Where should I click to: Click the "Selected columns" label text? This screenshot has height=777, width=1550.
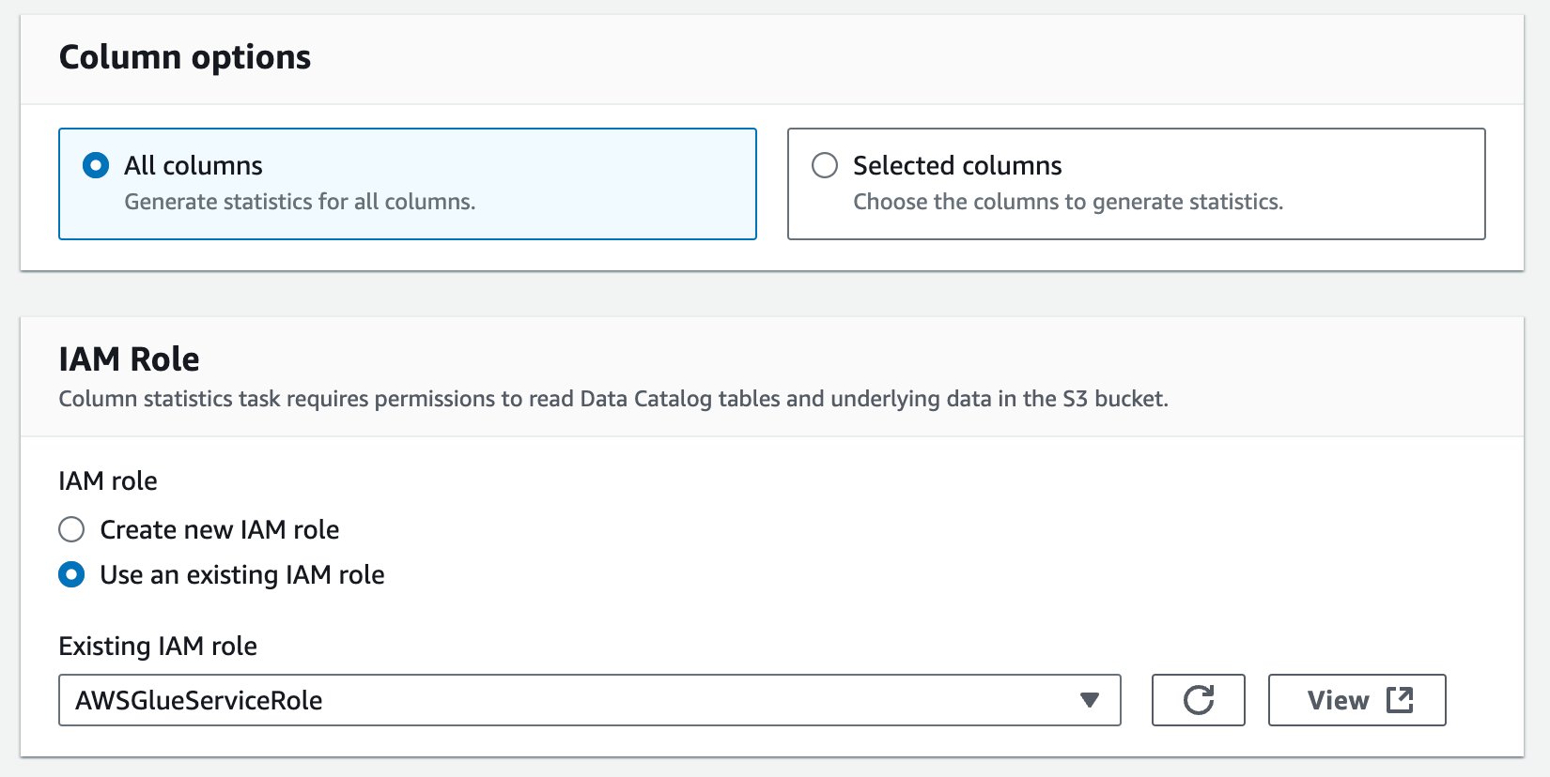point(957,166)
